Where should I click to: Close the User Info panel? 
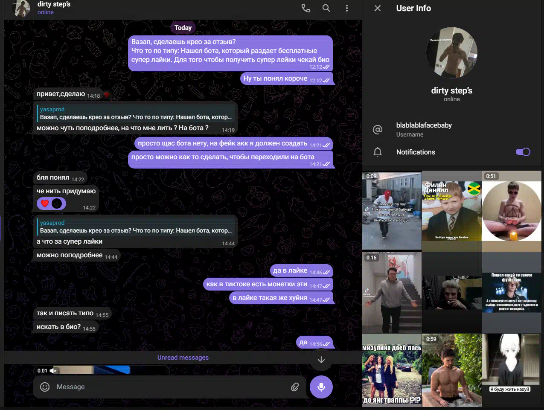[378, 8]
